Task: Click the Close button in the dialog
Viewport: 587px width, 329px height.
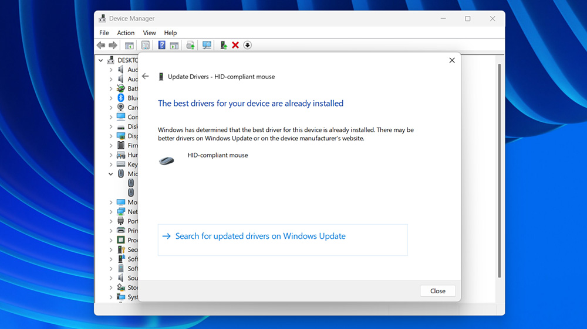Action: coord(438,291)
